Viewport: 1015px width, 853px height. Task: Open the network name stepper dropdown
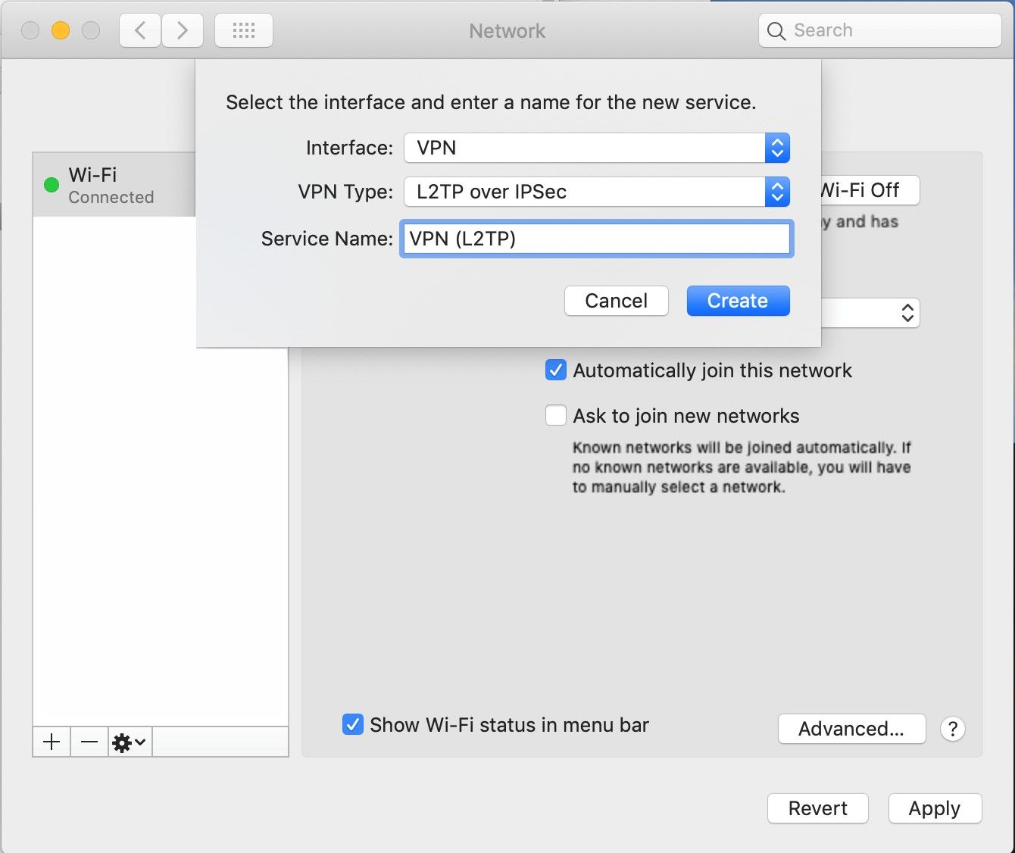point(907,313)
